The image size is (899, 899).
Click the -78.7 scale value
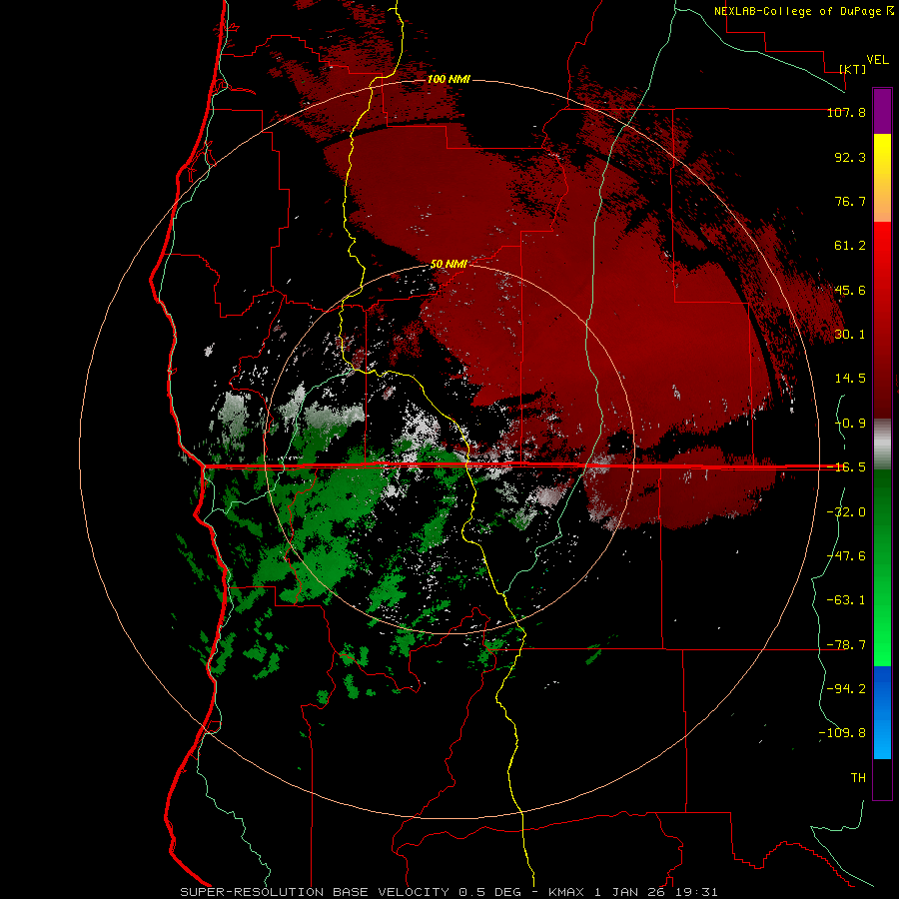click(x=846, y=645)
